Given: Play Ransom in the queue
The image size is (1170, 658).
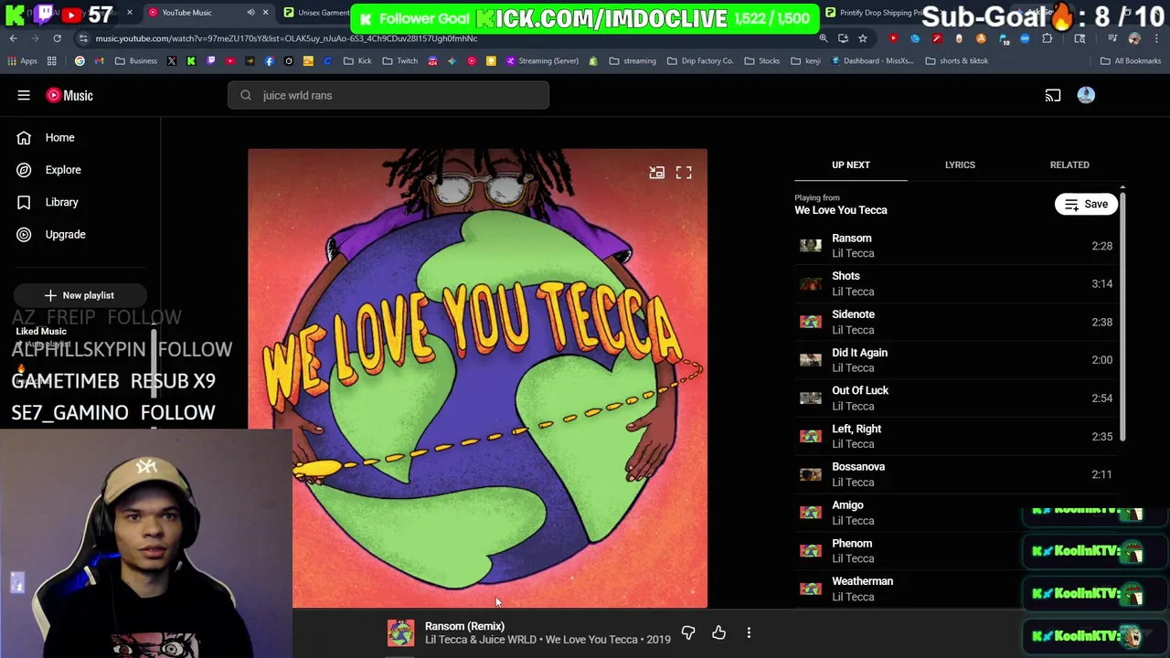Looking at the screenshot, I should tap(956, 246).
